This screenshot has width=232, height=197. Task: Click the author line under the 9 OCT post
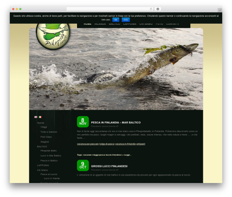105,170
